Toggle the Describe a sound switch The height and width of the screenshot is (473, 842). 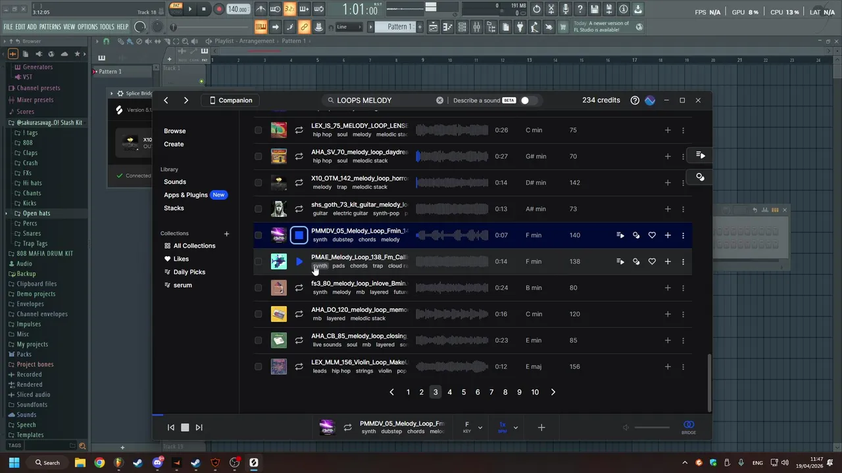click(528, 101)
